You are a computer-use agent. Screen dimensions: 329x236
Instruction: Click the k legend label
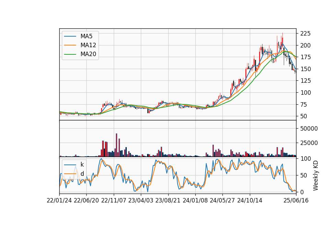[82, 165]
